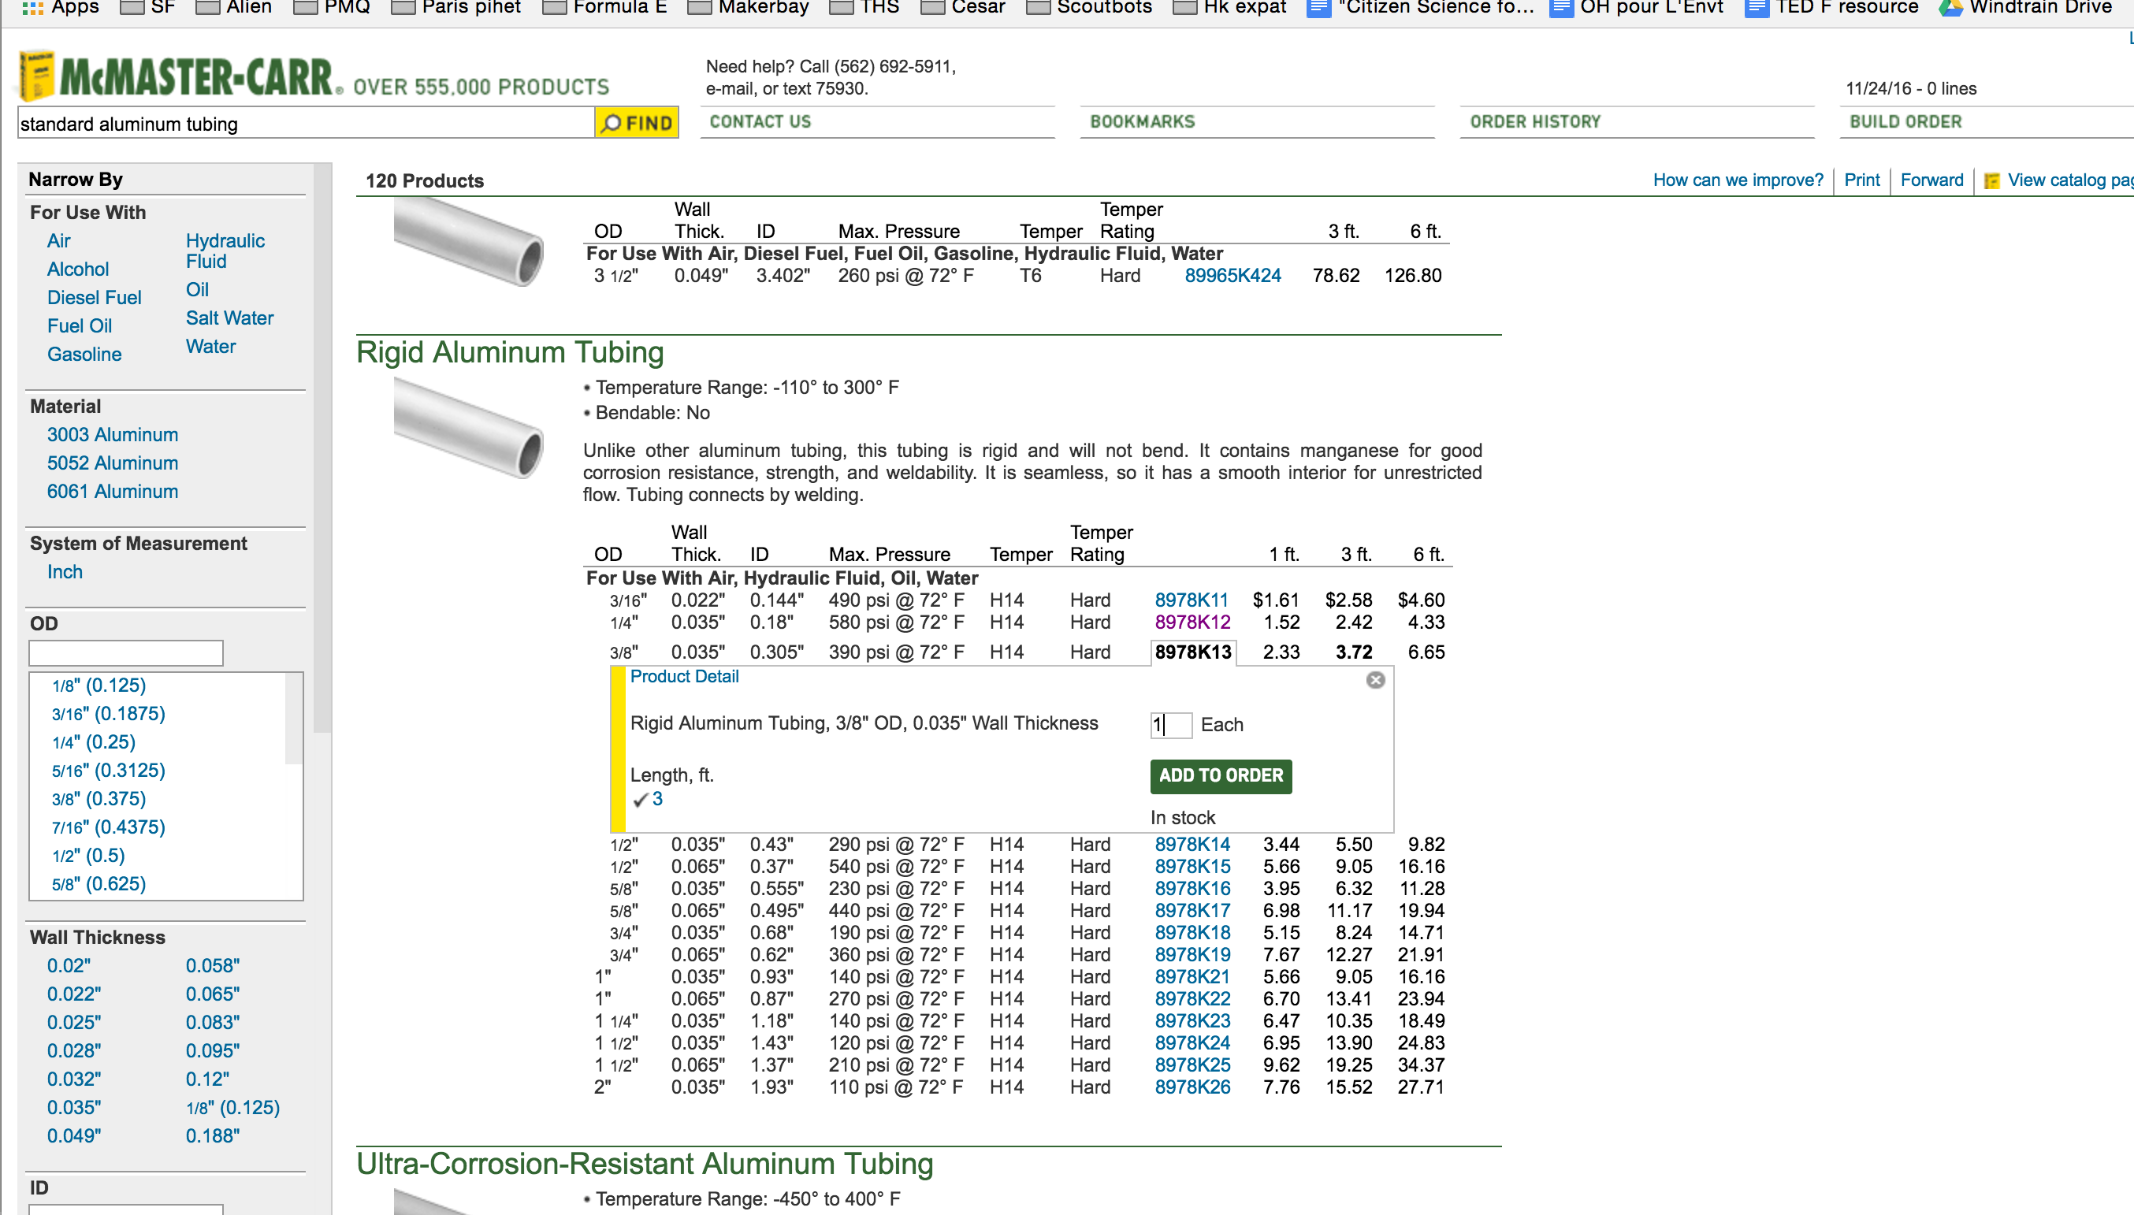Select wall thickness 0.188" filter
Screen dimensions: 2134x1215
pos(212,1135)
